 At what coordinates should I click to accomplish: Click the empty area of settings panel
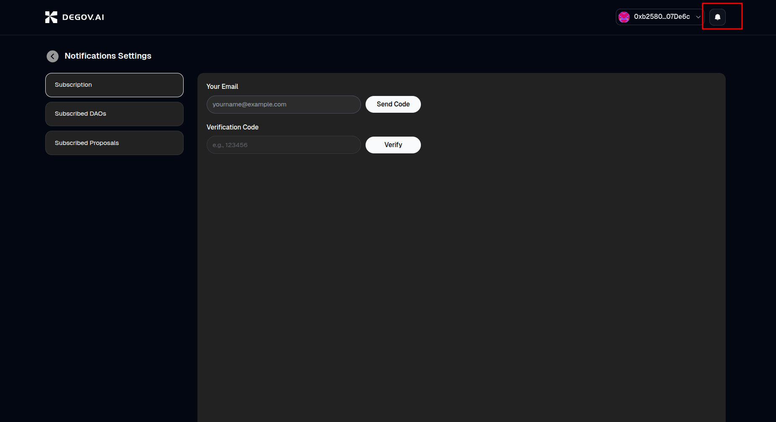pos(461,272)
